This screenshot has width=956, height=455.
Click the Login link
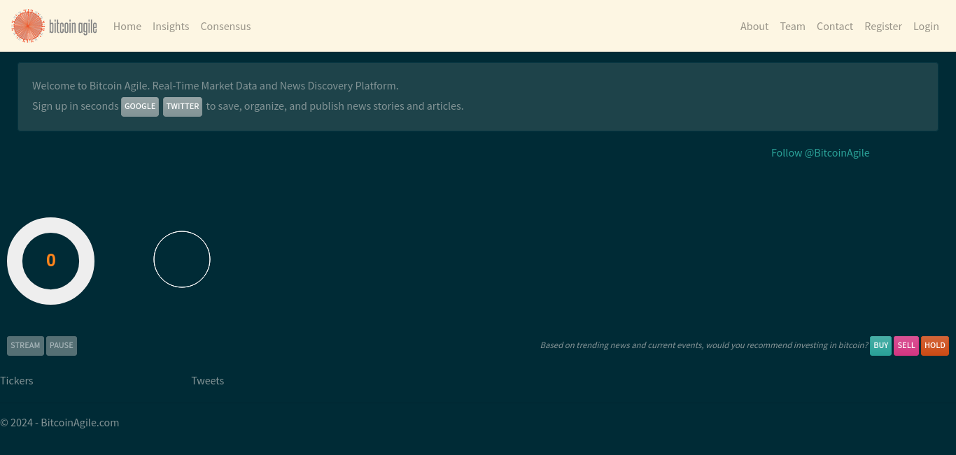tap(926, 26)
